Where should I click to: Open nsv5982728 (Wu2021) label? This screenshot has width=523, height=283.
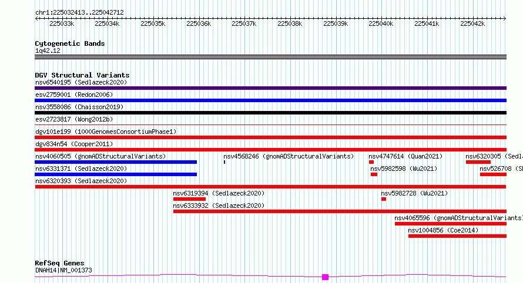coord(414,193)
